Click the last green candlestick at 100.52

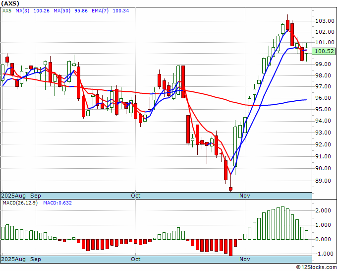(306, 51)
